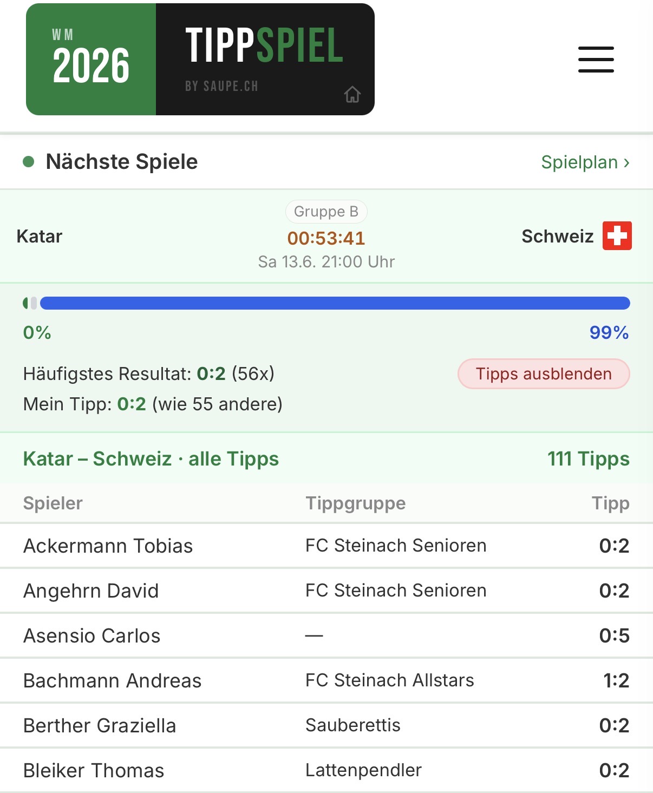The image size is (653, 793).
Task: Tap the Swiss flag icon
Action: [617, 236]
